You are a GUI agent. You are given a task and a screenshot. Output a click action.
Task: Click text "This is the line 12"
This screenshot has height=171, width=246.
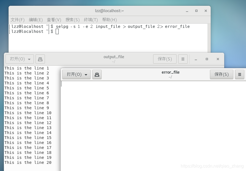pos(28,123)
